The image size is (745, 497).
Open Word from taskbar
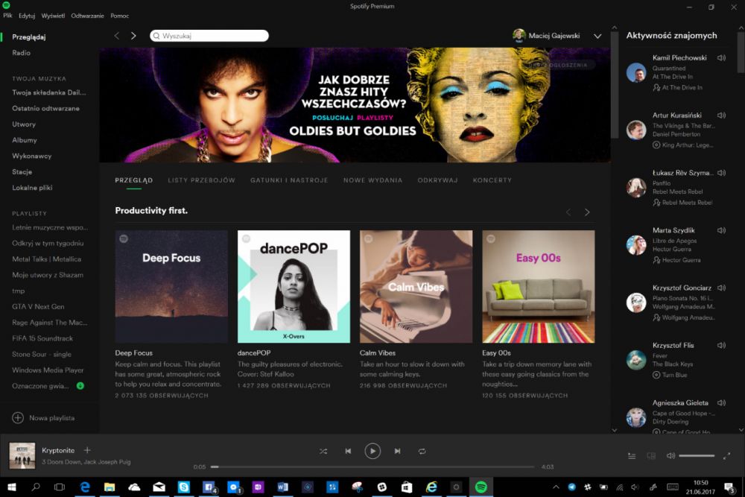pos(282,487)
